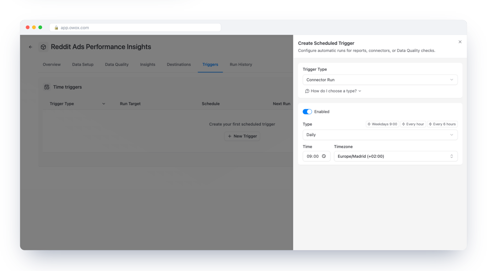Click the New Trigger button
This screenshot has width=487, height=271.
[x=242, y=136]
